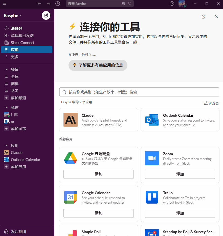Click 添加频道 plus button

pos(6,98)
